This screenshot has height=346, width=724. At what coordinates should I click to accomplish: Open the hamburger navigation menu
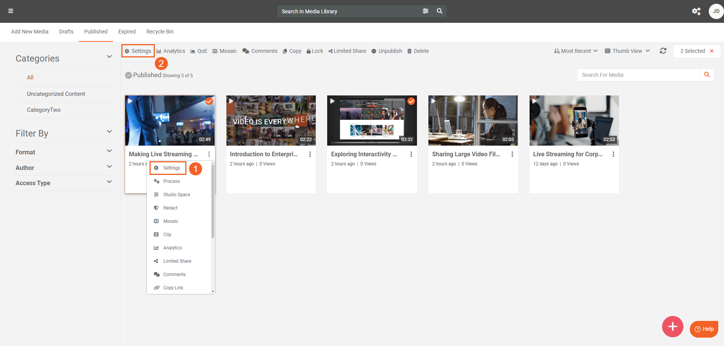(11, 11)
